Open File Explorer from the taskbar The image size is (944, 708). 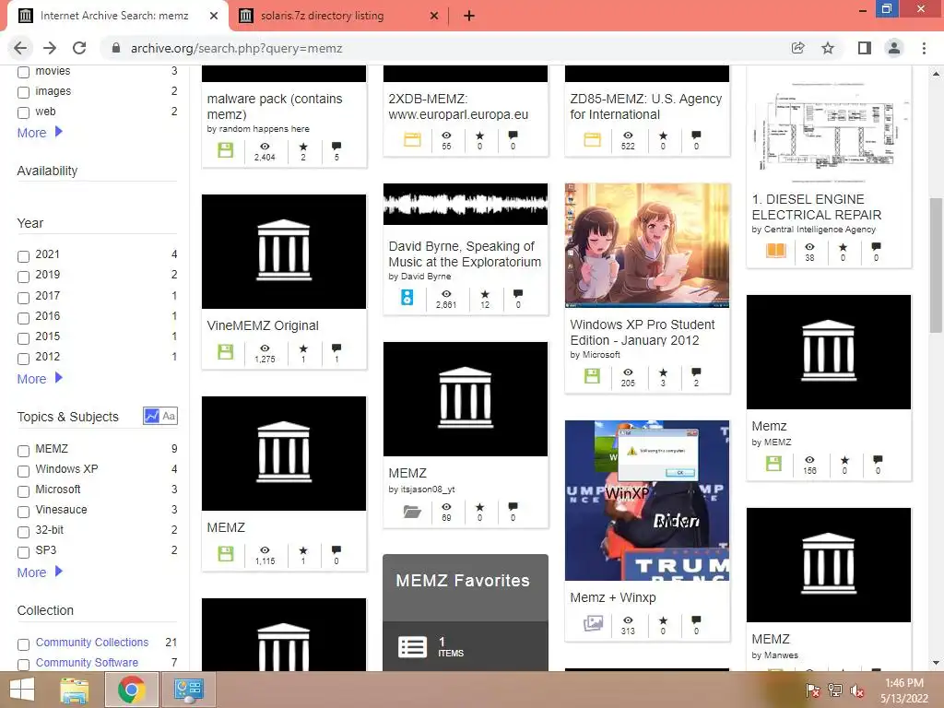point(74,690)
